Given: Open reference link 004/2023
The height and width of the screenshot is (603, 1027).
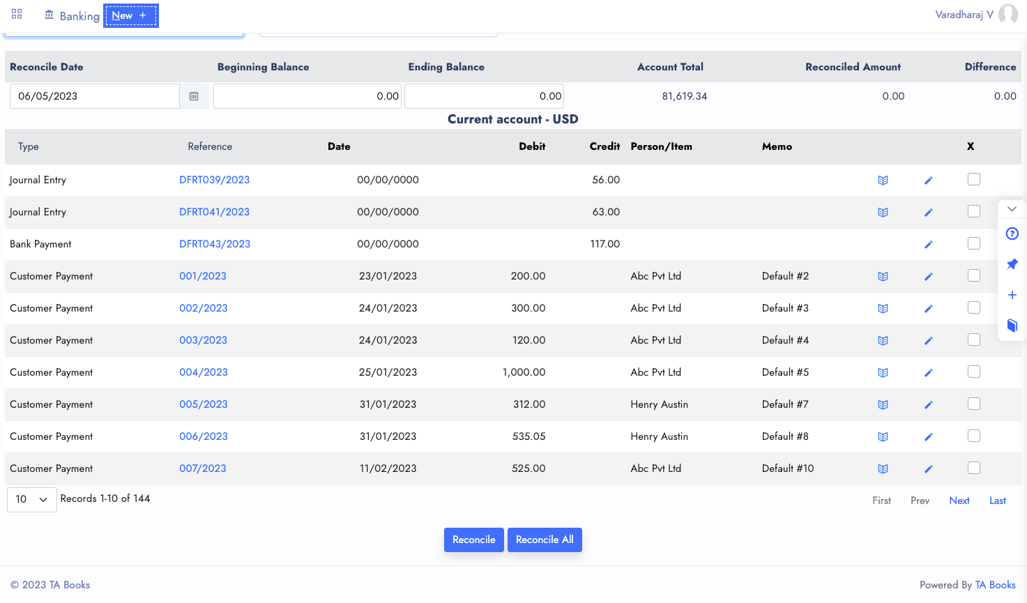Looking at the screenshot, I should [x=204, y=372].
